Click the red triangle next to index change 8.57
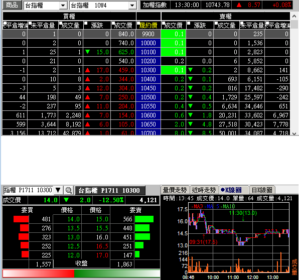The width and height of the screenshot is (299, 280). (x=239, y=5)
